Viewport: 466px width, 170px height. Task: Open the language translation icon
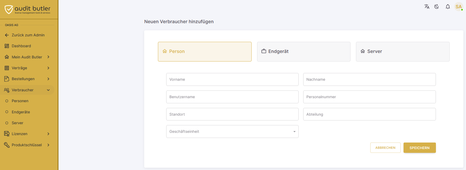coord(427,7)
